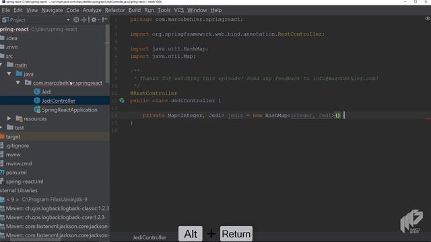The height and width of the screenshot is (242, 431).
Task: Open the Code menu
Action: tap(73, 10)
